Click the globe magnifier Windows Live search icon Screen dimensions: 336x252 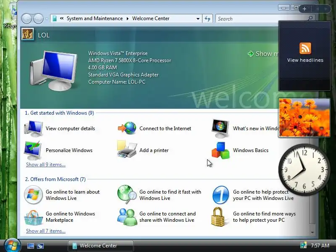pyautogui.click(x=127, y=194)
